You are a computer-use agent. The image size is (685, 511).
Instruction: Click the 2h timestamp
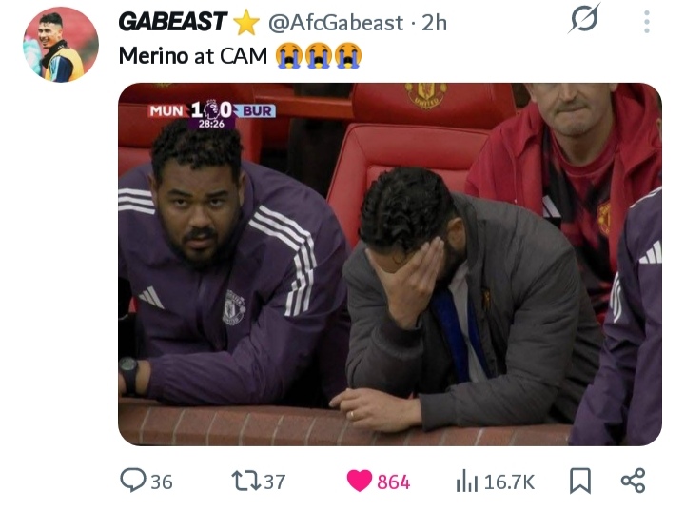coord(434,23)
